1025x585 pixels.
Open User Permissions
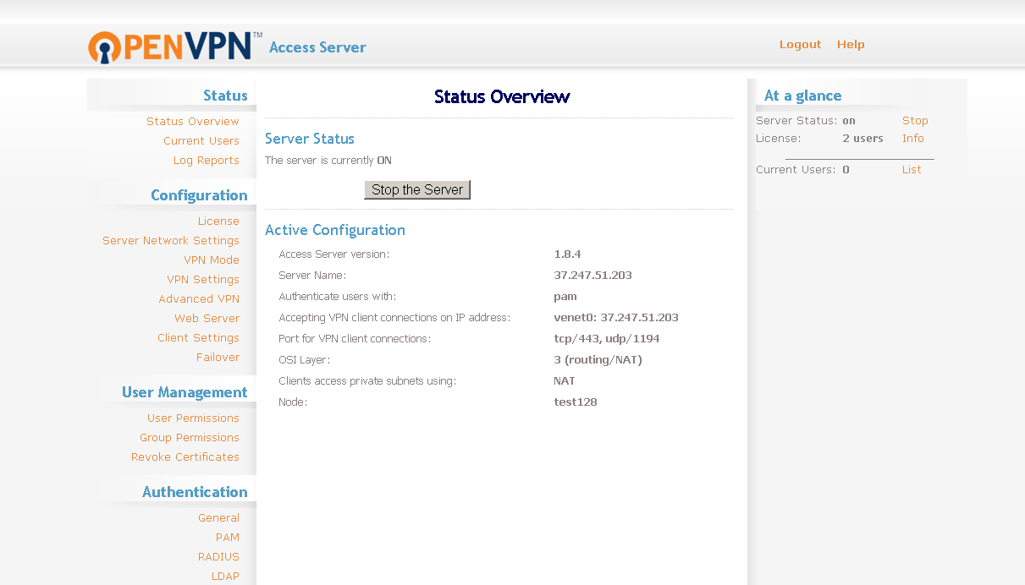pos(193,418)
